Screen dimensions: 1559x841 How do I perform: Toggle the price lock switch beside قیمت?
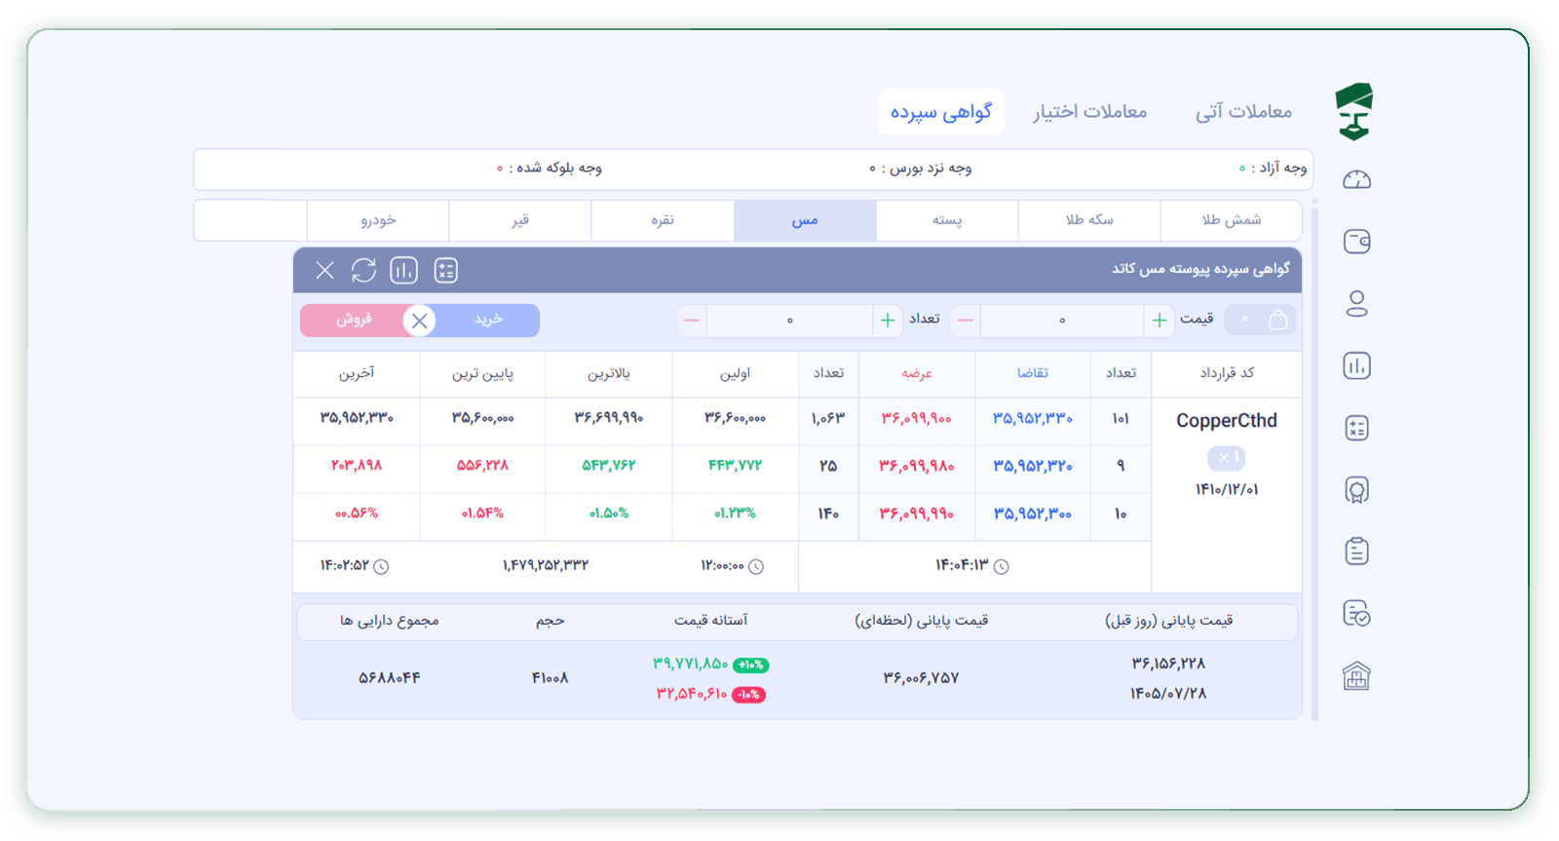coord(1260,320)
